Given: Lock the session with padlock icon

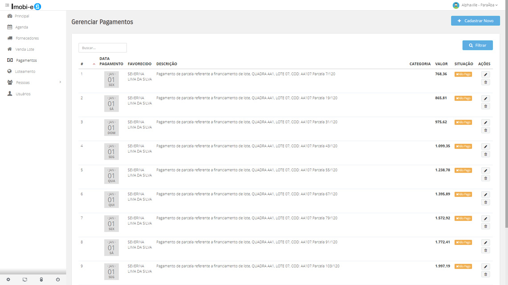Looking at the screenshot, I should pyautogui.click(x=41, y=280).
